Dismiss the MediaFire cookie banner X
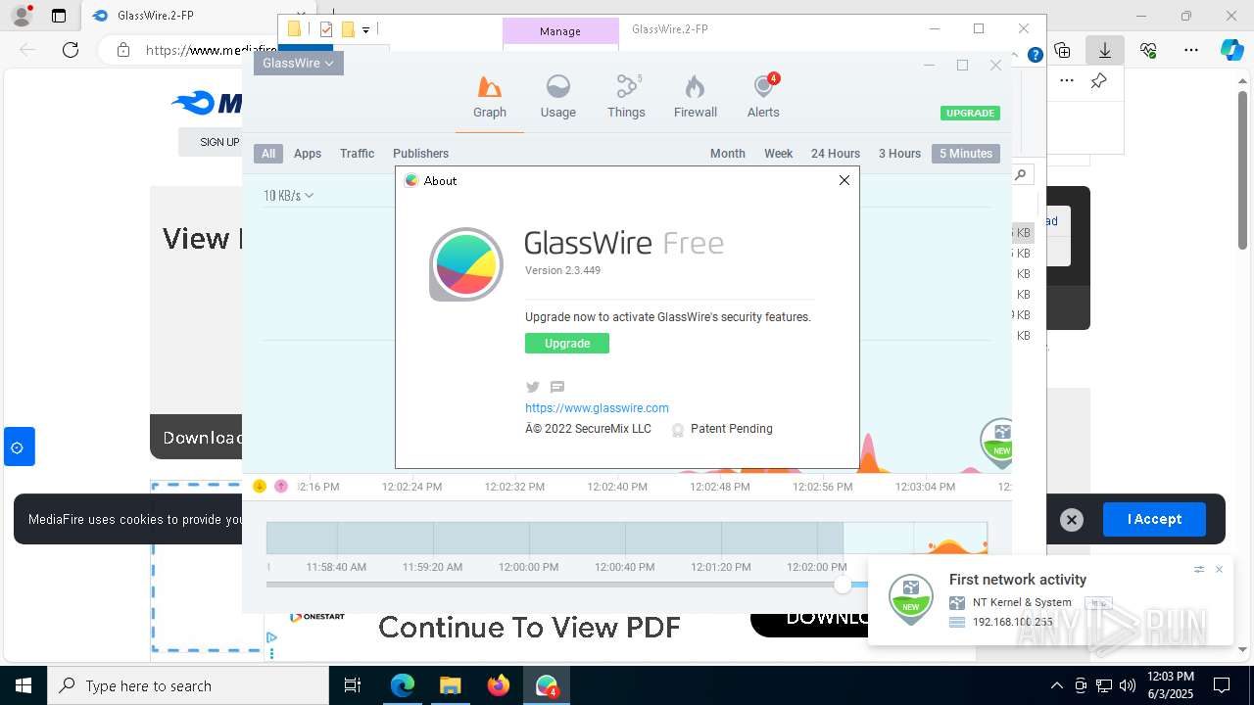The height and width of the screenshot is (705, 1254). pyautogui.click(x=1072, y=520)
